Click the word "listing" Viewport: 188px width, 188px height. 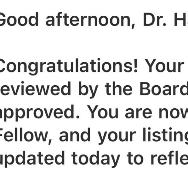tap(165, 136)
